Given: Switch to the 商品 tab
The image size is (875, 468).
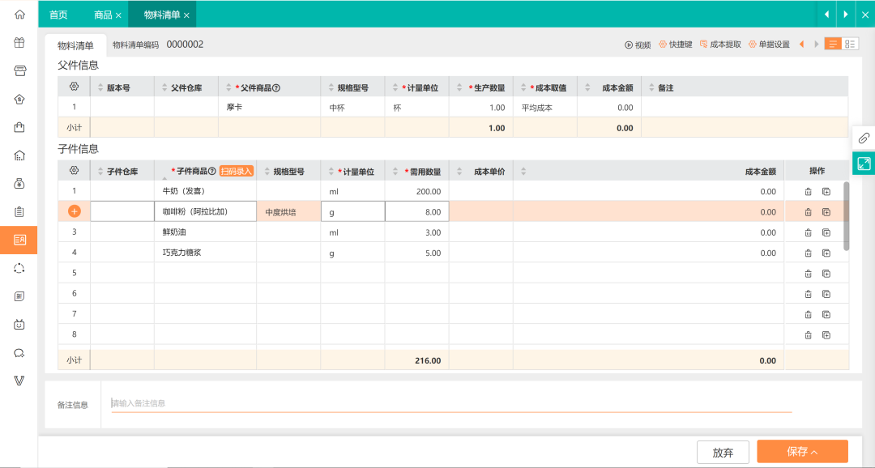Looking at the screenshot, I should point(103,15).
